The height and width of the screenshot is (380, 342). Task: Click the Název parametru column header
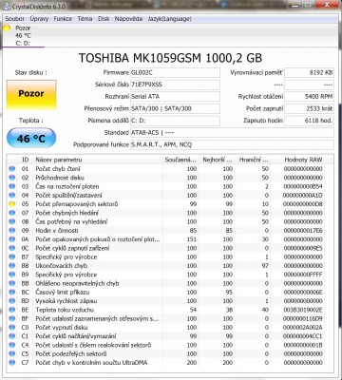pos(59,160)
